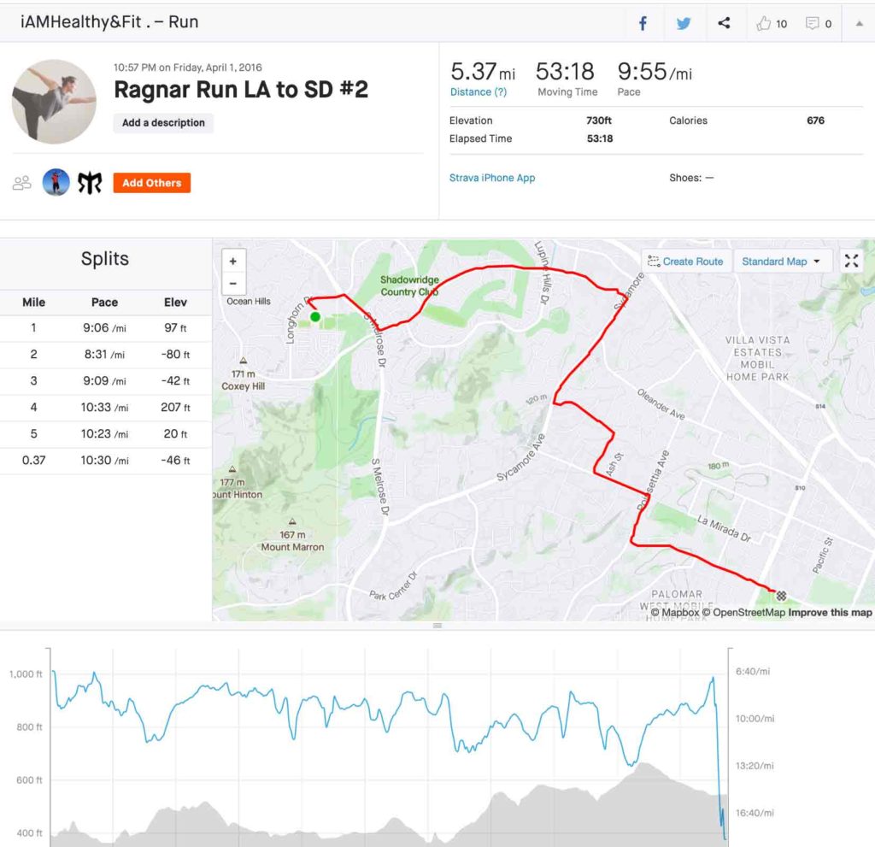
Task: Zoom out on the map
Action: [232, 284]
